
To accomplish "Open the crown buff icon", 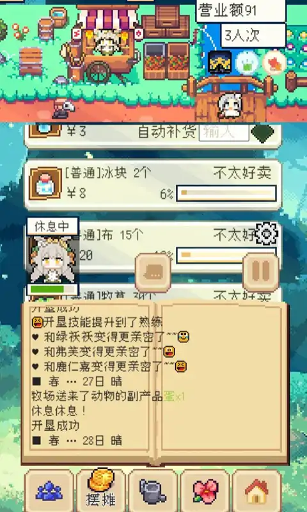I will (220, 62).
